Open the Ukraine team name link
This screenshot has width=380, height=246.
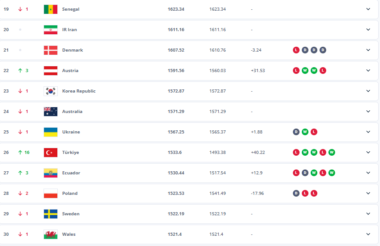(71, 132)
